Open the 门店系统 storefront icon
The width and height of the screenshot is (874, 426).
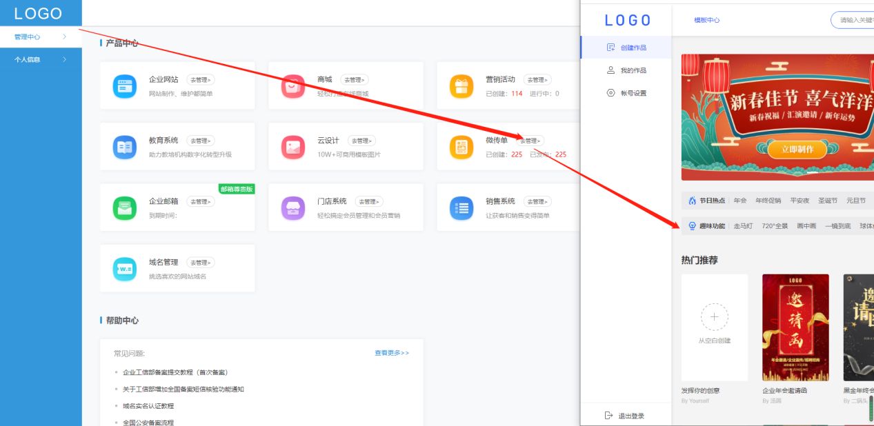pyautogui.click(x=293, y=207)
